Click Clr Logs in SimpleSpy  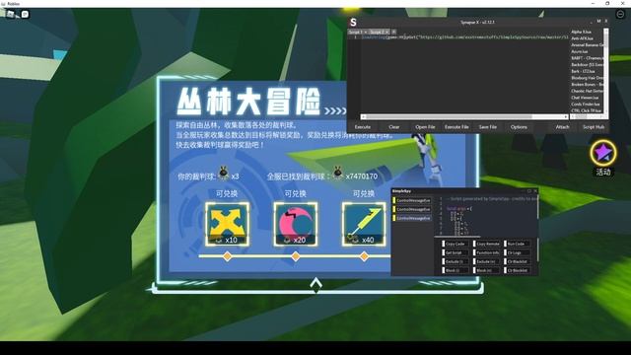click(x=517, y=252)
